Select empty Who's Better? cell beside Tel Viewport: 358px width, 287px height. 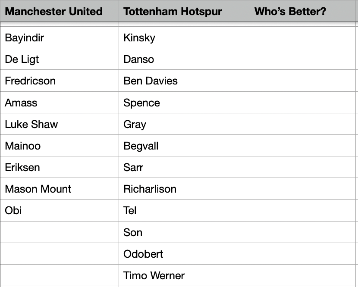point(304,210)
